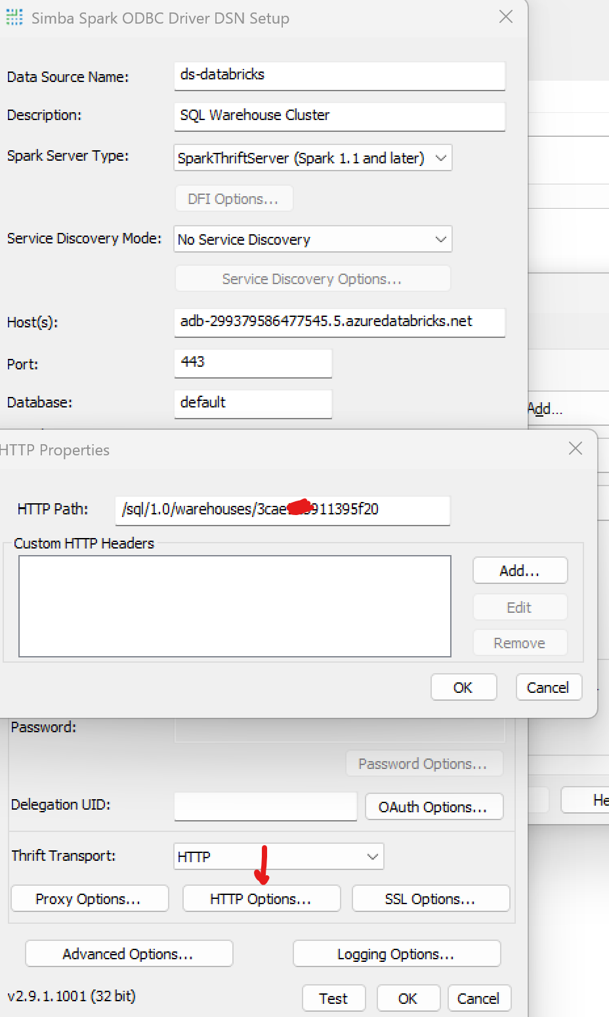Cancel the DSN Setup window
Screen dimensions: 609x1017
click(x=479, y=999)
